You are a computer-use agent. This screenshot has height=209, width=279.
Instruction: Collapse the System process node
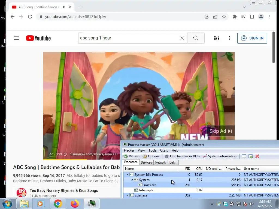tap(132, 180)
